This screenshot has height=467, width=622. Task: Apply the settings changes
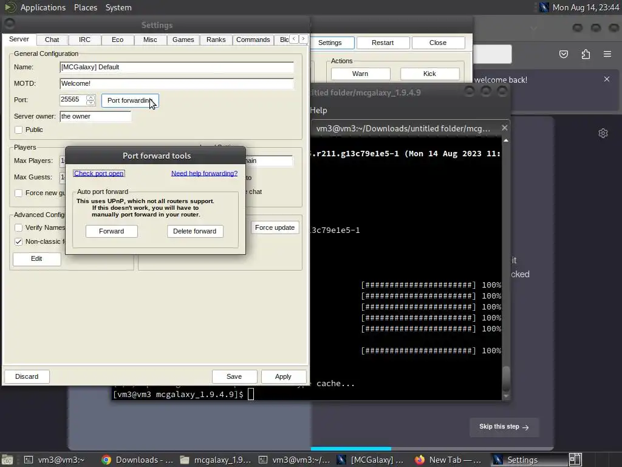click(283, 376)
